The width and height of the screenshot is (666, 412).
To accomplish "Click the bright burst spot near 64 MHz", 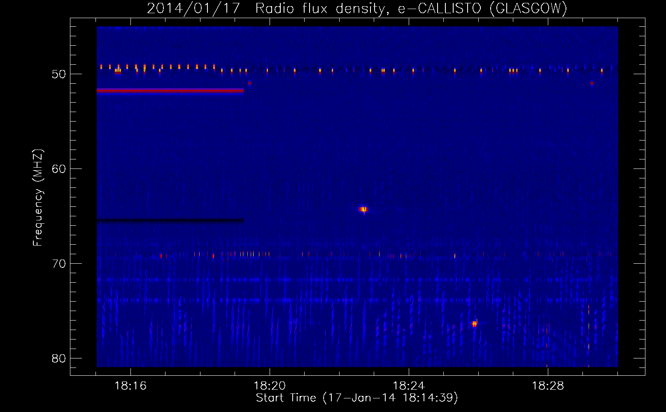I will pos(363,209).
